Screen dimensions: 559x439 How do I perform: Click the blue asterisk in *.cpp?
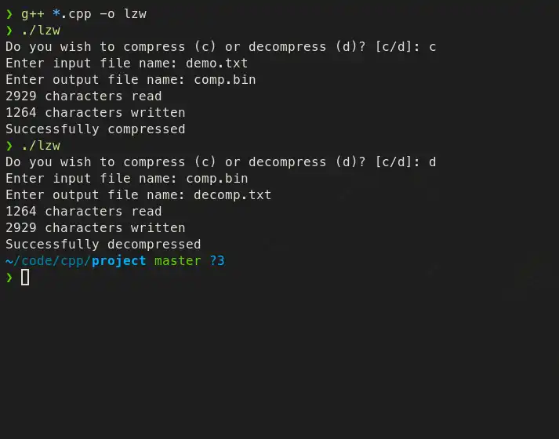[x=56, y=13]
